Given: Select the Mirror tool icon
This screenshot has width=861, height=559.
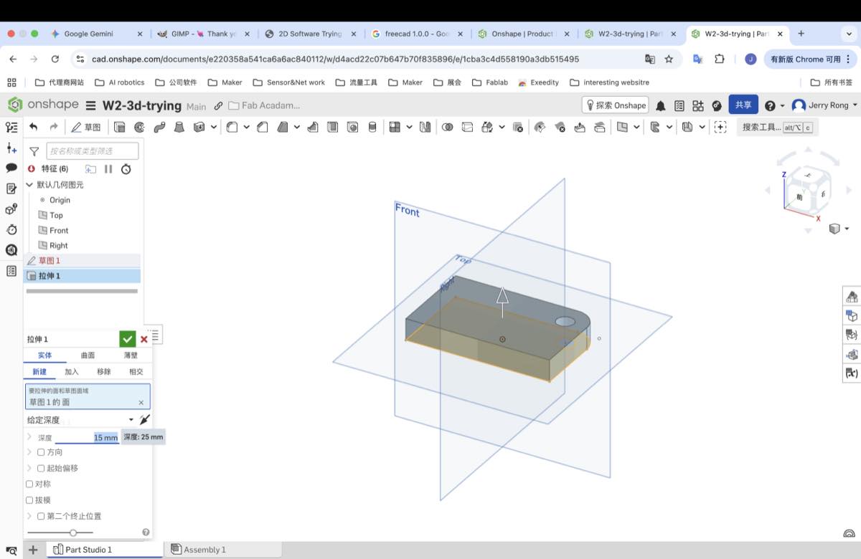Looking at the screenshot, I should pos(425,127).
